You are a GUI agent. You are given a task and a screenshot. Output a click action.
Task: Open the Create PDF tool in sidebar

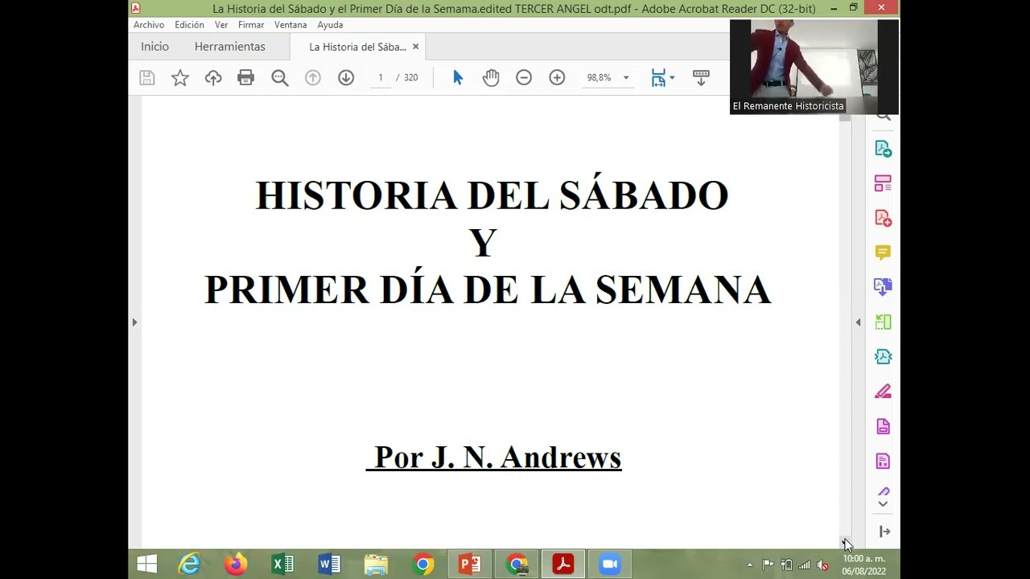(883, 218)
